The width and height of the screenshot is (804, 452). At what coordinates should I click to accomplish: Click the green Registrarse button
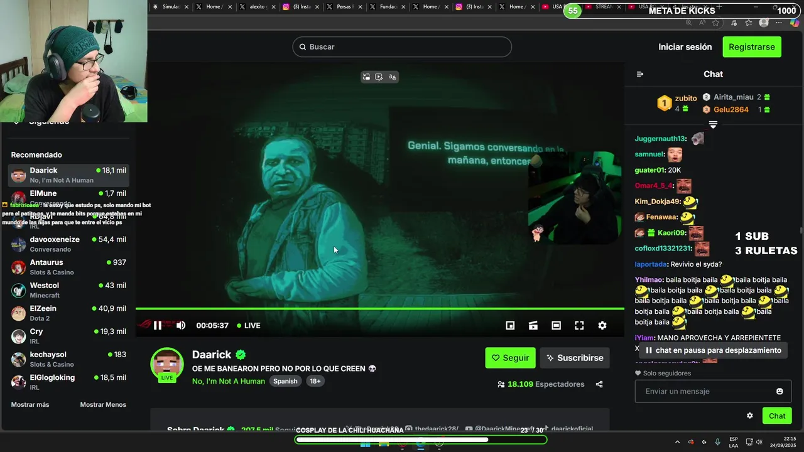pyautogui.click(x=752, y=47)
